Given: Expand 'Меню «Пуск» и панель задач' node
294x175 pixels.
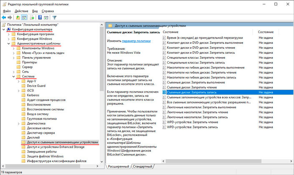Looking at the screenshot, I should [x=13, y=53].
